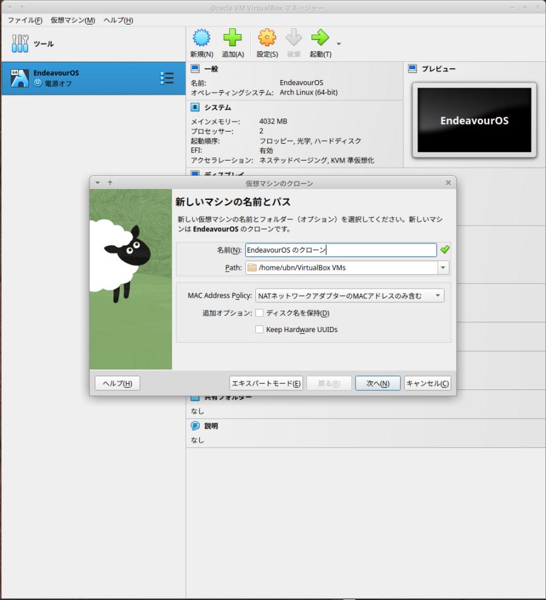Viewport: 546px width, 600px height.
Task: Close the clone dialog with X
Action: [448, 183]
